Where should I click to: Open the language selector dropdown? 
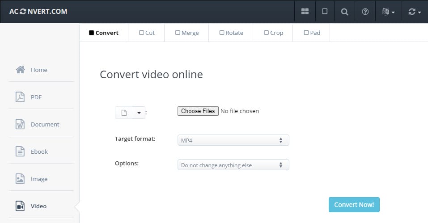[388, 12]
